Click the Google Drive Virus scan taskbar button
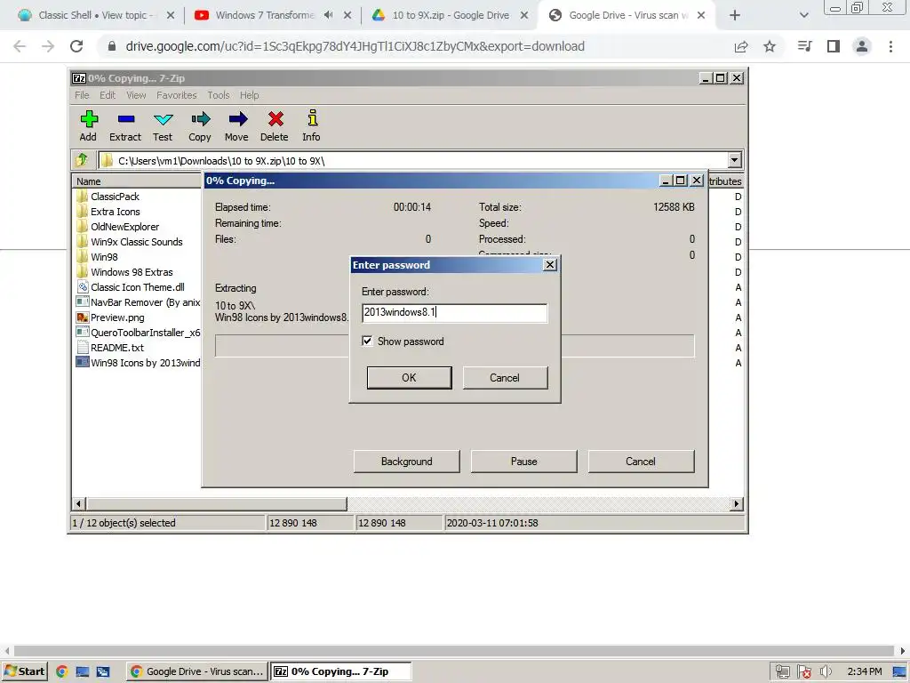Image resolution: width=910 pixels, height=683 pixels. tap(197, 671)
